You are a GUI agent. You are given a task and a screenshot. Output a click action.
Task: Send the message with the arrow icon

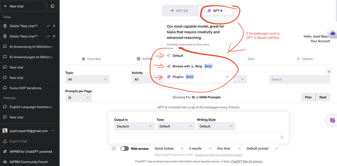(282, 137)
